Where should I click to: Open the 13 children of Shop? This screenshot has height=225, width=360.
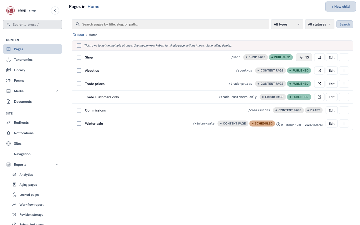(x=304, y=57)
